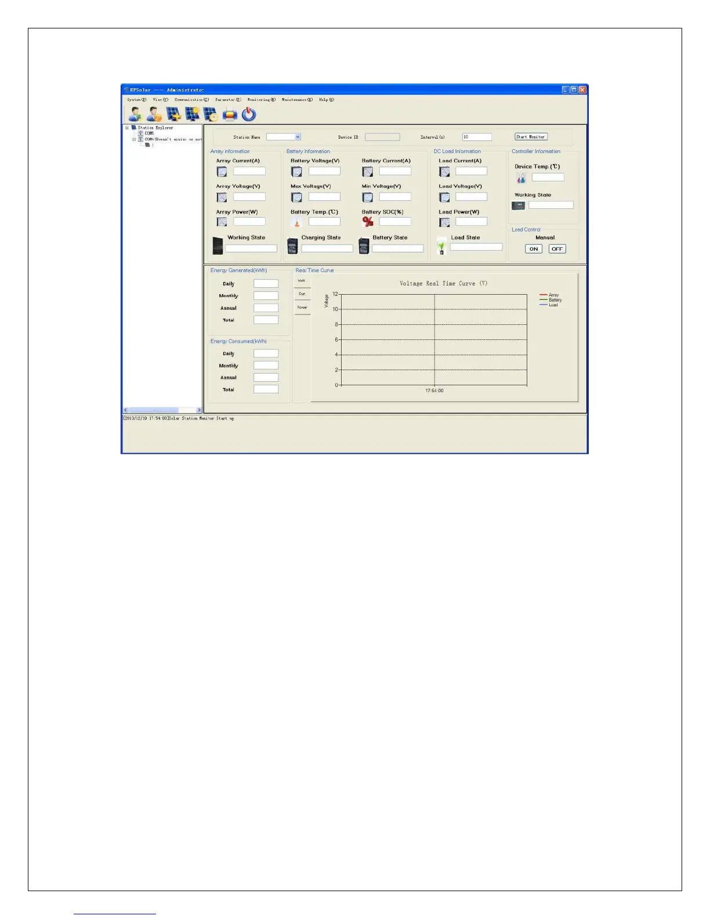This screenshot has width=710, height=919.
Task: Open the Monitoring menu
Action: point(262,100)
